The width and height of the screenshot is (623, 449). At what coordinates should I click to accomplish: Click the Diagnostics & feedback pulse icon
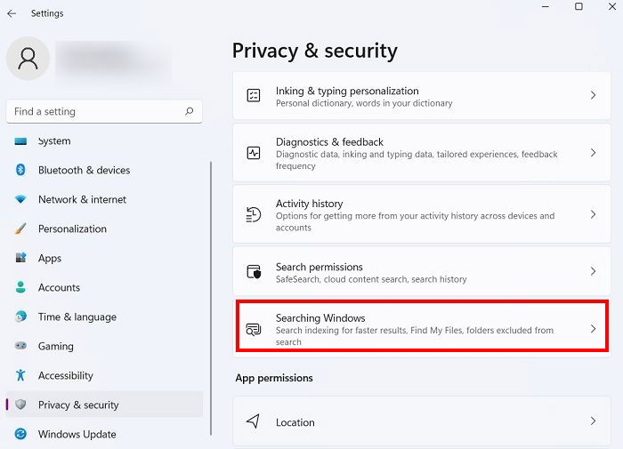(254, 153)
